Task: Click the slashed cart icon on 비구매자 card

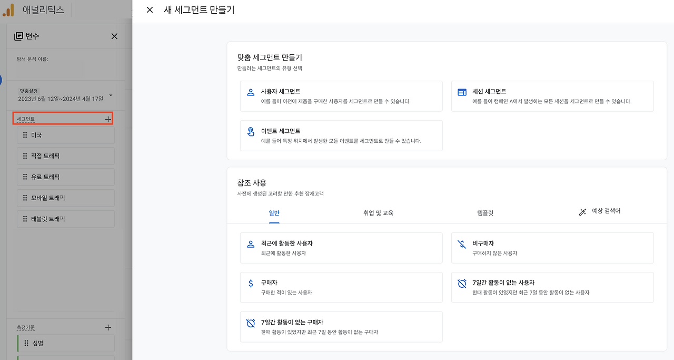Action: pyautogui.click(x=462, y=244)
